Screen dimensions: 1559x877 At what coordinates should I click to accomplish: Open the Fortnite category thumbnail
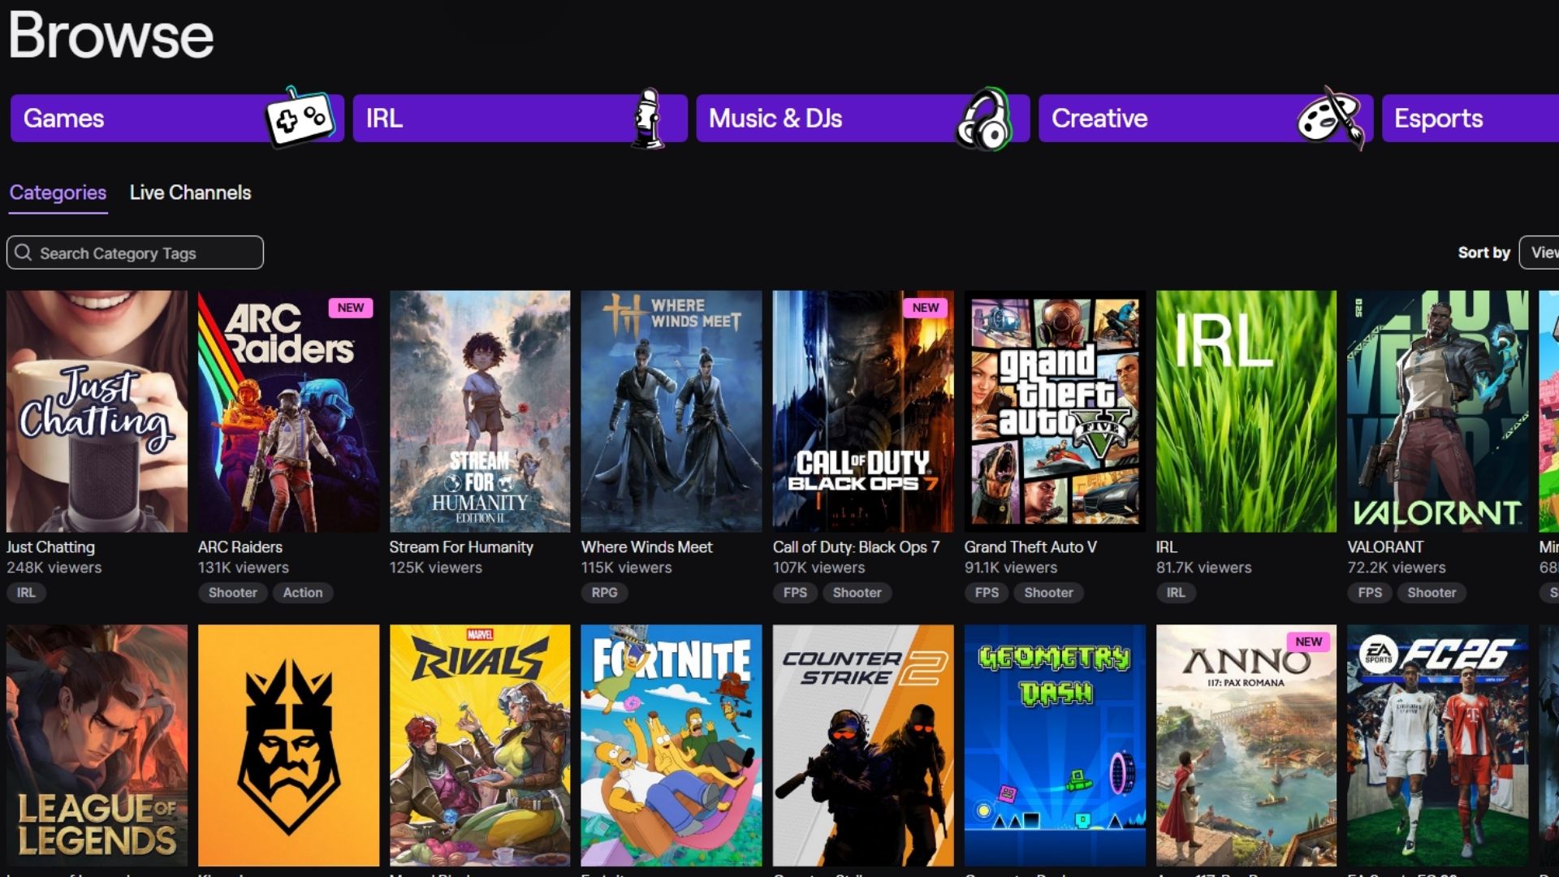pyautogui.click(x=671, y=745)
